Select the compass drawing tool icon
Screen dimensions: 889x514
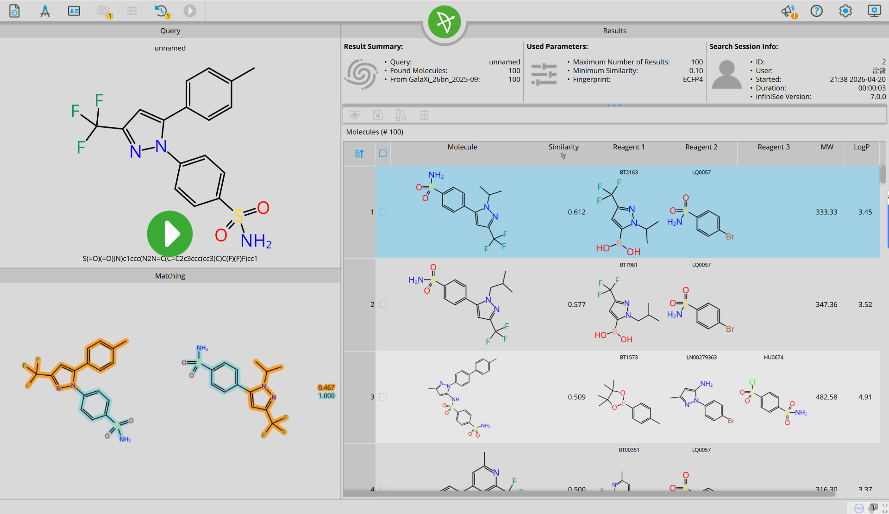click(x=45, y=11)
